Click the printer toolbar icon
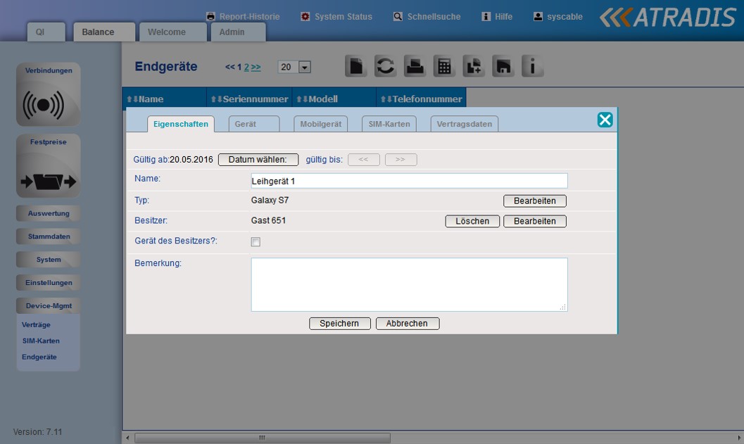The height and width of the screenshot is (444, 744). (415, 66)
